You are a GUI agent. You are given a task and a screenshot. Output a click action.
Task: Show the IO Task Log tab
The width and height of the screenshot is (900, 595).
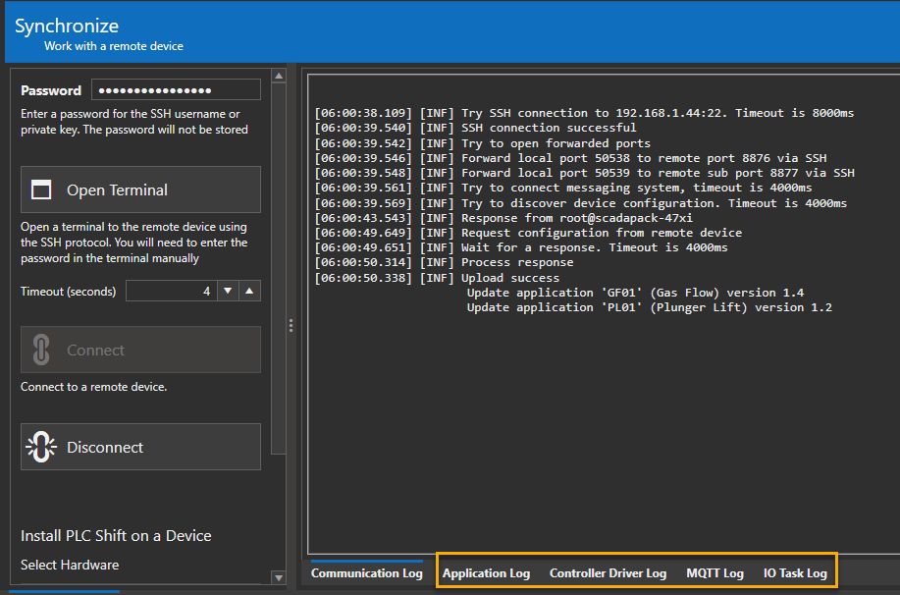795,573
